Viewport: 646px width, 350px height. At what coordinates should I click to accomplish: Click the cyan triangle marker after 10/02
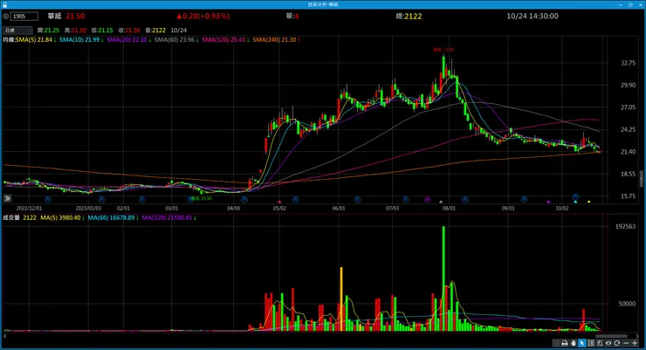tap(575, 202)
